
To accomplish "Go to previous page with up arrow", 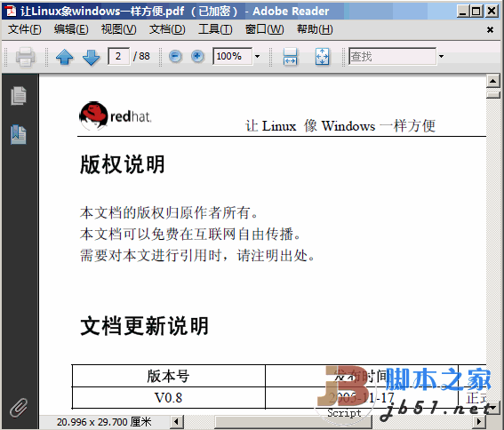I will pyautogui.click(x=65, y=57).
